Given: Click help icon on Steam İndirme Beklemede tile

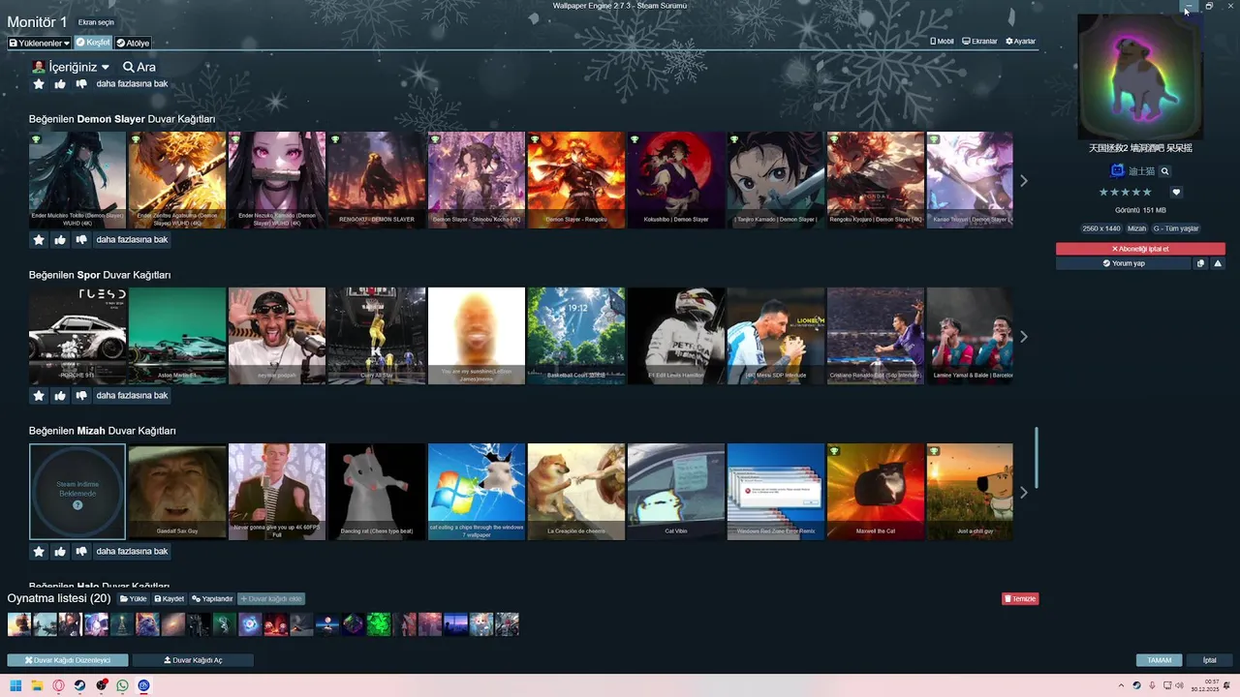Looking at the screenshot, I should (x=77, y=505).
